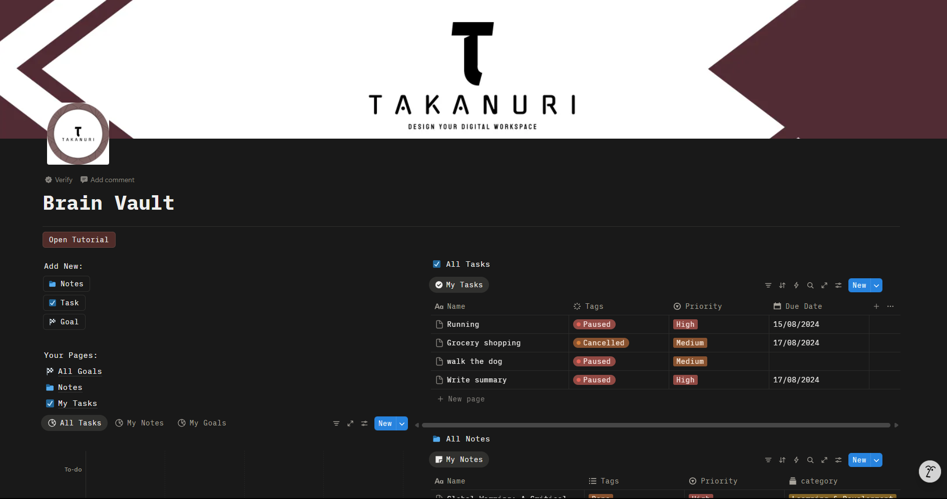947x499 pixels.
Task: Click the Task button under Add New
Action: point(64,303)
